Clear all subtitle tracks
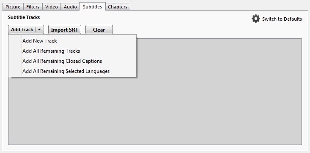The height and width of the screenshot is (153, 310). click(99, 30)
